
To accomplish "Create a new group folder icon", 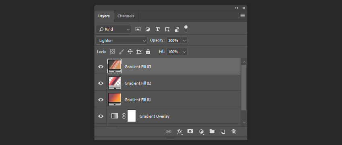I will pos(212,131).
